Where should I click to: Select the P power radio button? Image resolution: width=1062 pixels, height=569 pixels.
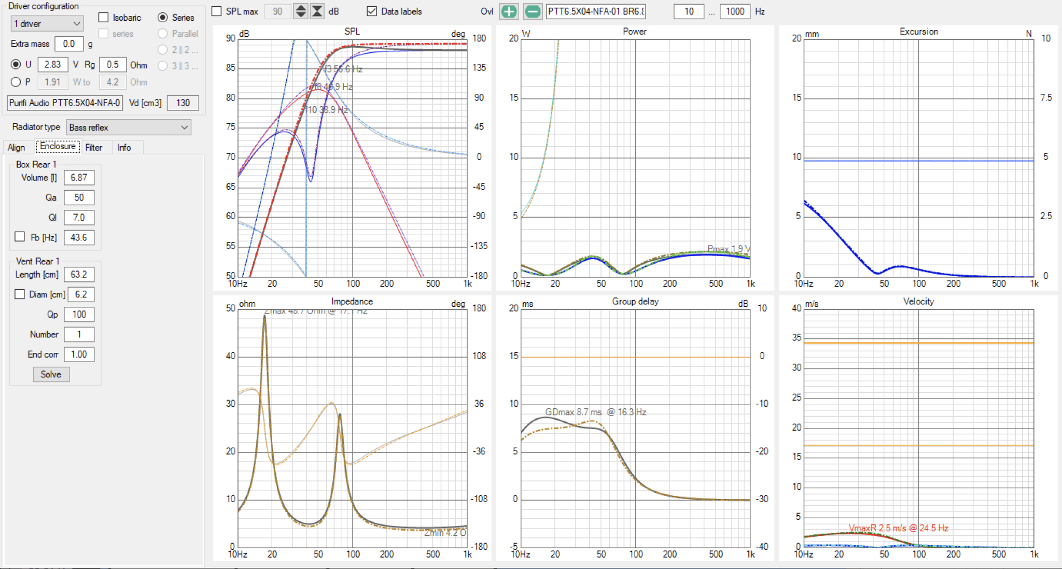(16, 82)
